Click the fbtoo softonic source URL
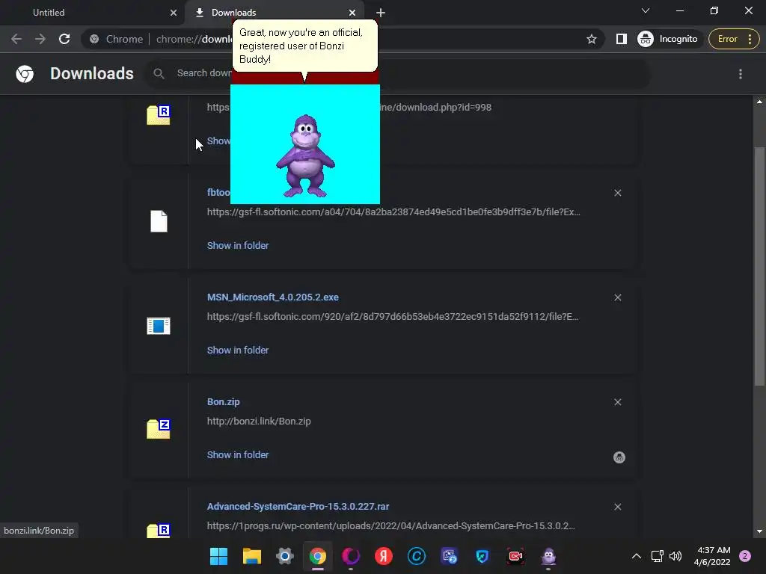Screen dimensions: 766x574 393,212
